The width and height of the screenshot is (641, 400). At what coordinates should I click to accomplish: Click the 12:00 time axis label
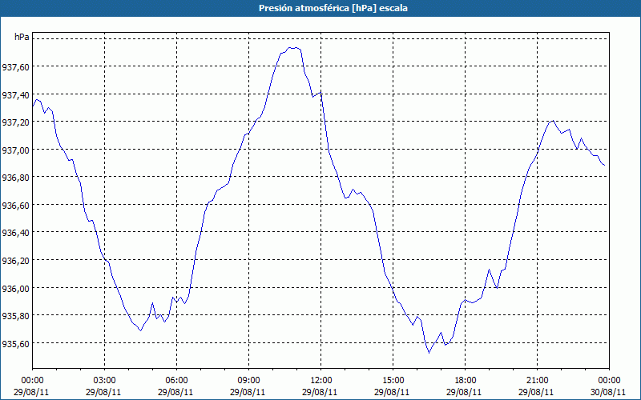321,381
